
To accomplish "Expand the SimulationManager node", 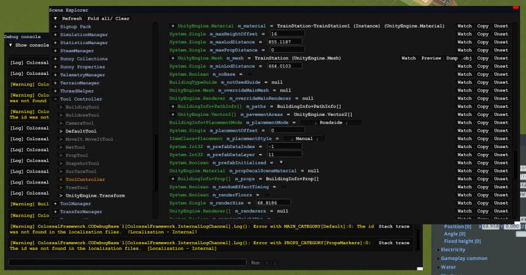I will (55, 35).
